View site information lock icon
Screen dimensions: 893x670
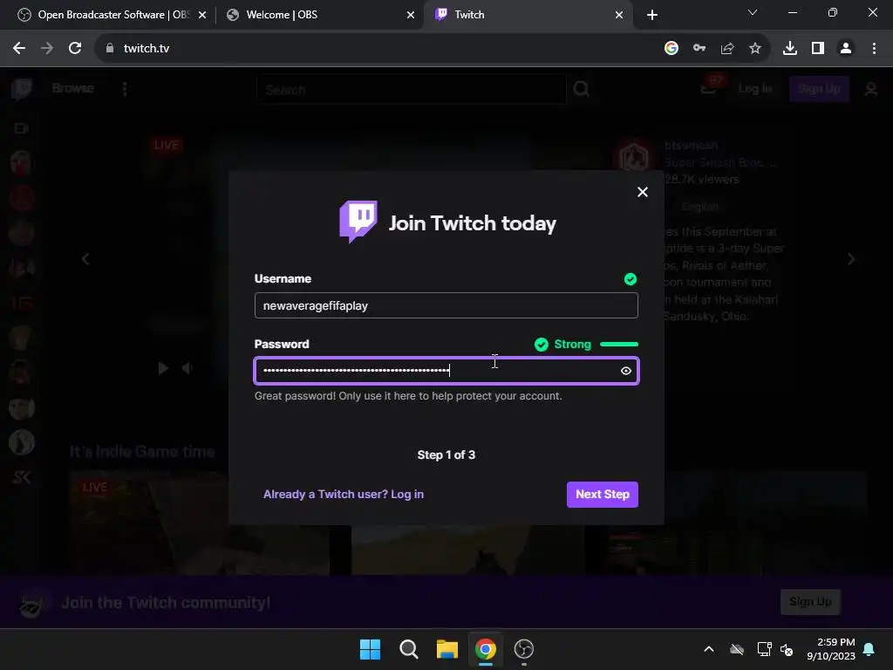[x=110, y=49]
